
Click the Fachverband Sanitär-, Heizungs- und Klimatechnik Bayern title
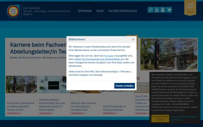point(47,11)
